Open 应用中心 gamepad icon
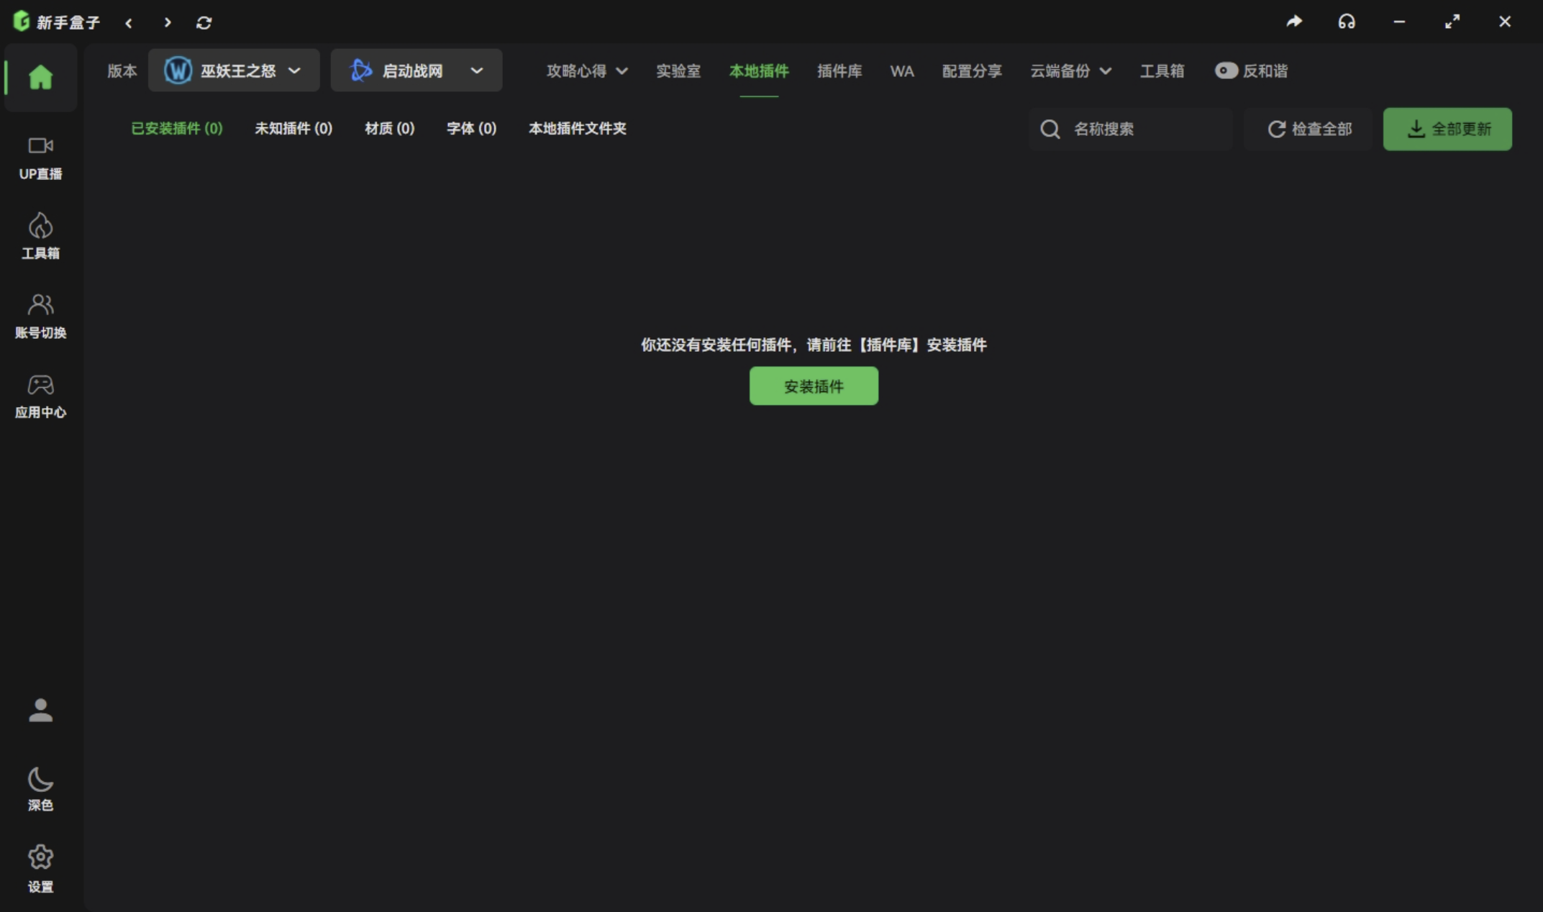The width and height of the screenshot is (1543, 912). coord(40,395)
